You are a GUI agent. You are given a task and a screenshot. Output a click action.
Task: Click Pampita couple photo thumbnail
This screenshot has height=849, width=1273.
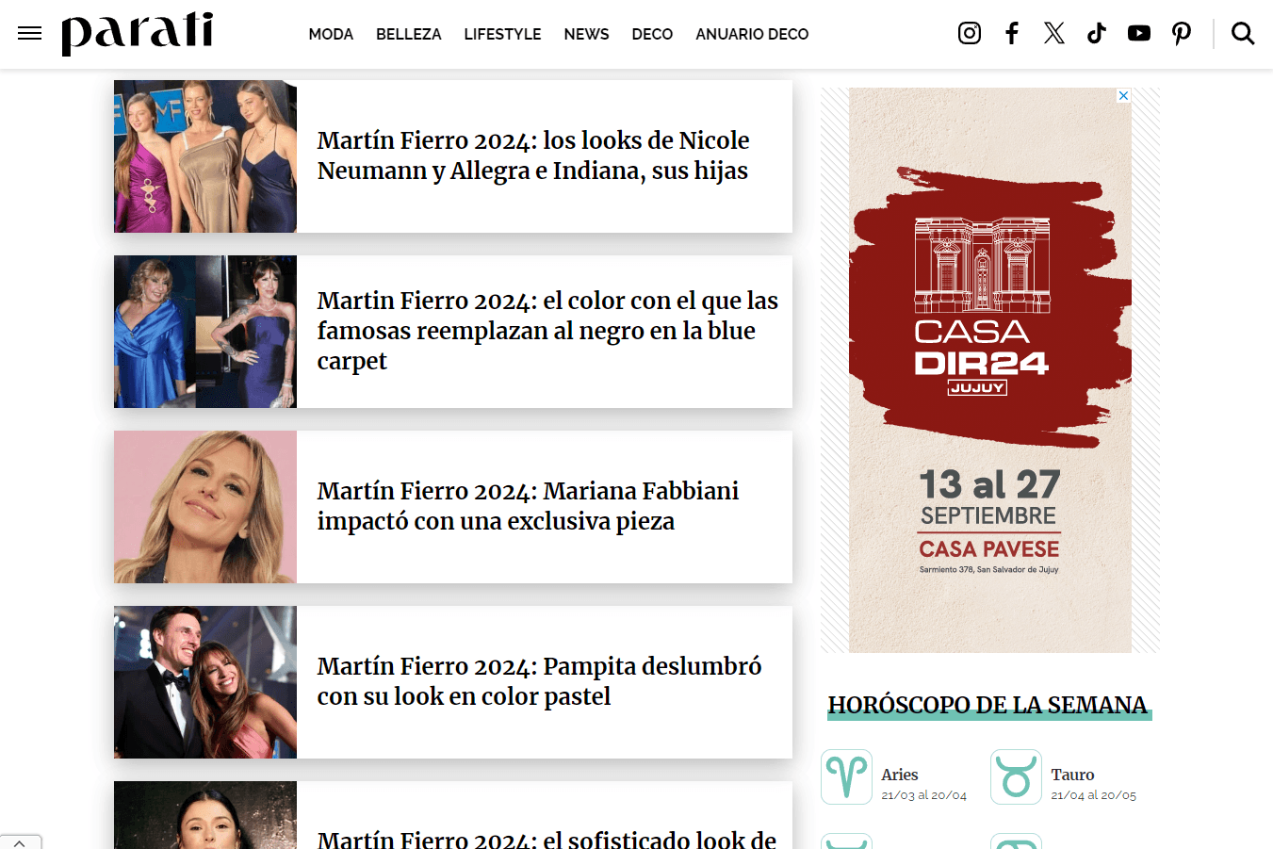pos(205,682)
